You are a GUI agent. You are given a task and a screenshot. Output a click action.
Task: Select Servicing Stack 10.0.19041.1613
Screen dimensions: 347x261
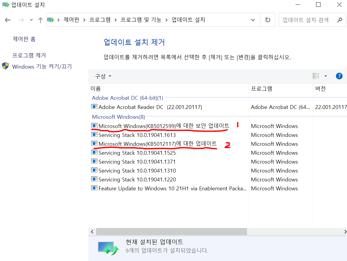(x=137, y=135)
